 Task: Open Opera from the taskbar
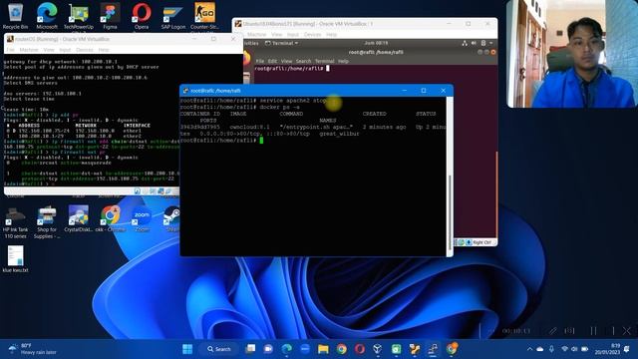[359, 349]
